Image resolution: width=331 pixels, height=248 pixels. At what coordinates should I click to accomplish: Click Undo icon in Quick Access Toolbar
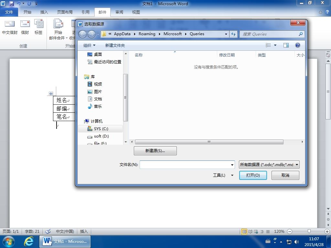click(x=18, y=4)
